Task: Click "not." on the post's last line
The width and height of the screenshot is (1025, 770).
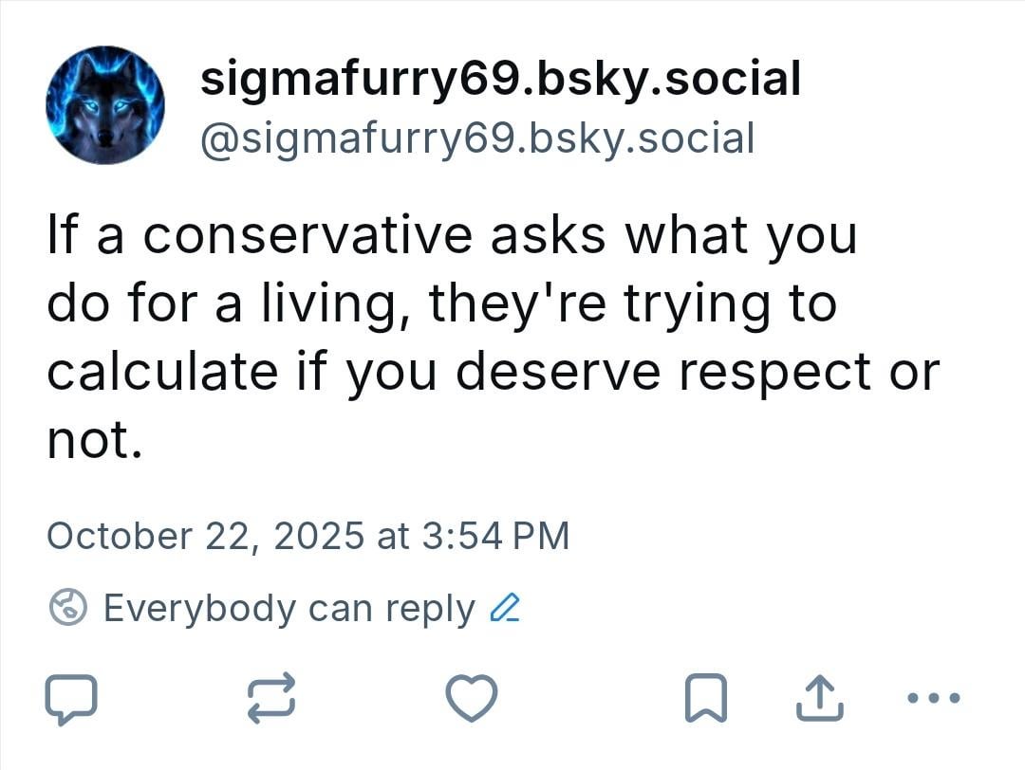Action: pyautogui.click(x=94, y=440)
